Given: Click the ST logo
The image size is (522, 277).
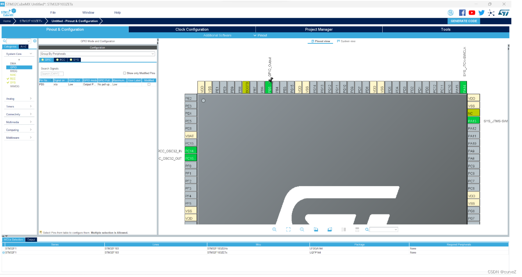Looking at the screenshot, I should point(504,13).
